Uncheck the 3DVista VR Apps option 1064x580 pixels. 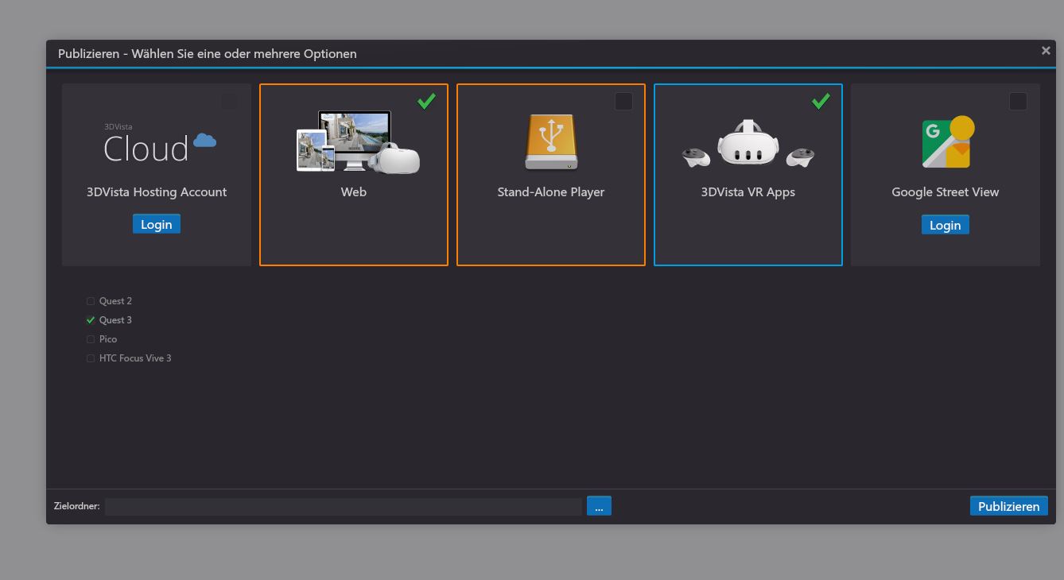821,101
